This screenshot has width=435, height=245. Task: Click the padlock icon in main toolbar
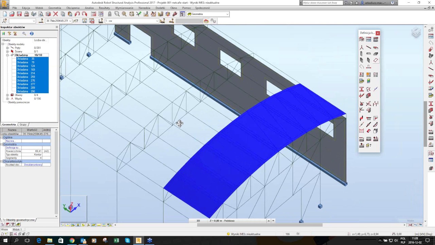coord(110,14)
